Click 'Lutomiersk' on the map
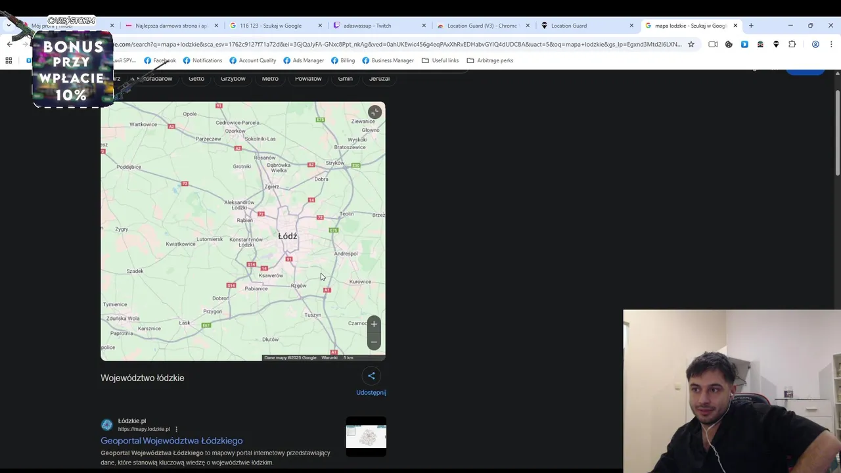841x473 pixels. (x=210, y=239)
